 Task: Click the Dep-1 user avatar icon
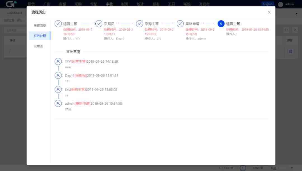(x=58, y=75)
